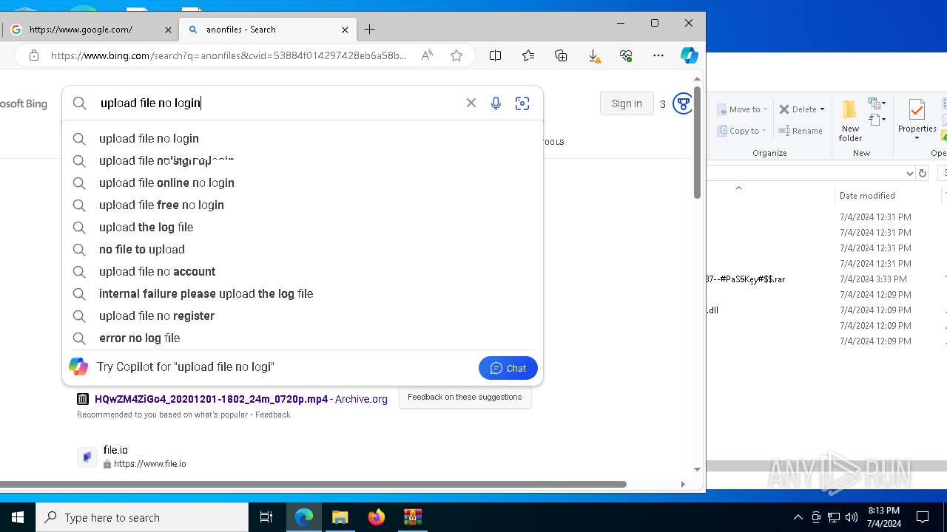Select the anonfiles - Search tab
The image size is (947, 532).
coord(268,30)
